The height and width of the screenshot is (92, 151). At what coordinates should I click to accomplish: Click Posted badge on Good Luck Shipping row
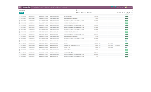tap(126, 52)
